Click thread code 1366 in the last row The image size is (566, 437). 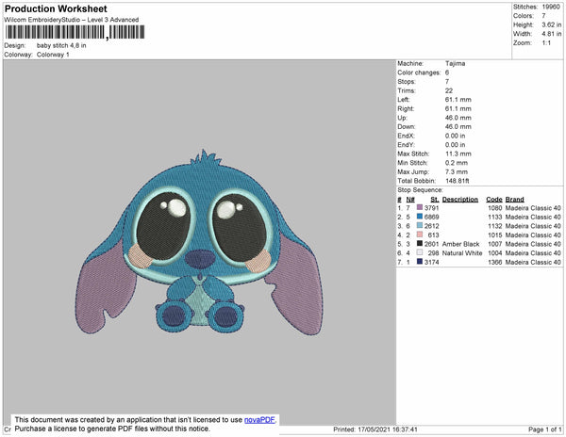pos(495,262)
